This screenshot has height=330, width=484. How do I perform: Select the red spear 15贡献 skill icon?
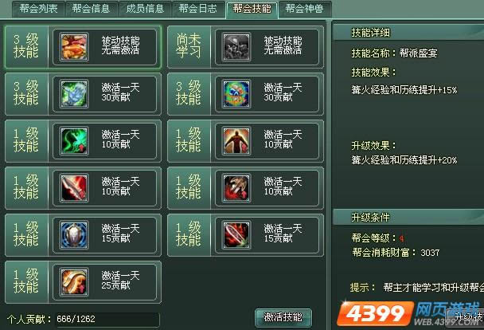[x=236, y=235]
